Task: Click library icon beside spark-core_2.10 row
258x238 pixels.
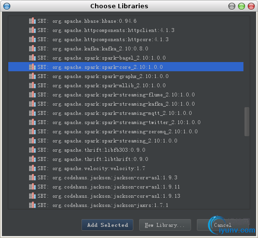Action: pyautogui.click(x=32, y=67)
